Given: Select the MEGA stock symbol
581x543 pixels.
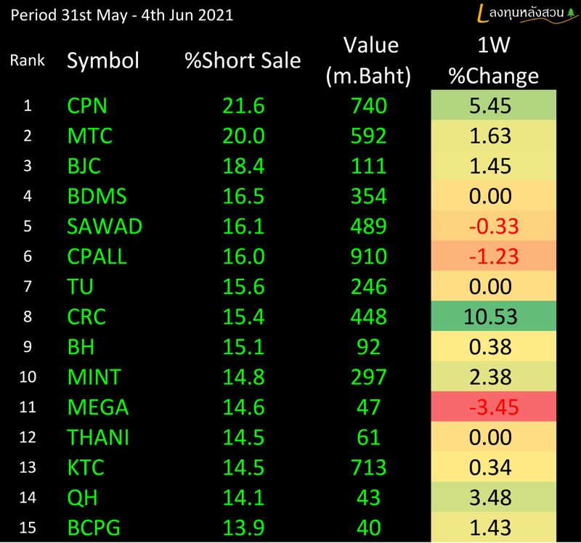Looking at the screenshot, I should point(97,407).
